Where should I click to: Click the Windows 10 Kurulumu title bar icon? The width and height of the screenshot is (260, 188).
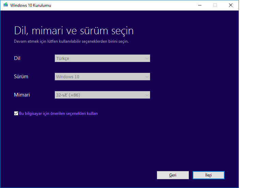click(x=6, y=5)
